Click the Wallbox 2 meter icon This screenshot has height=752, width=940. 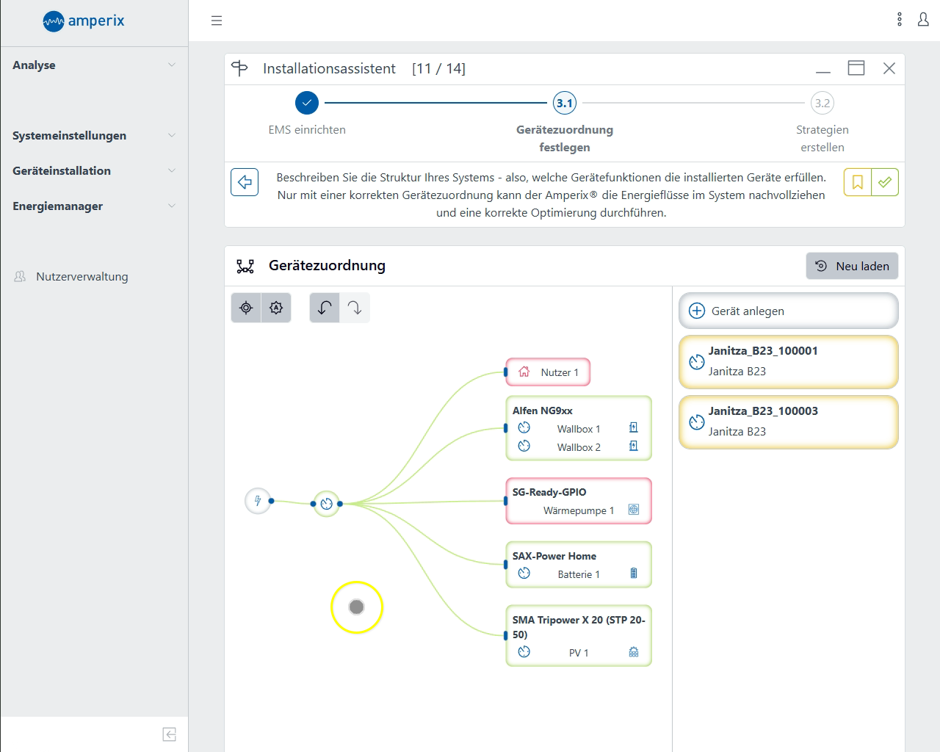(x=524, y=446)
